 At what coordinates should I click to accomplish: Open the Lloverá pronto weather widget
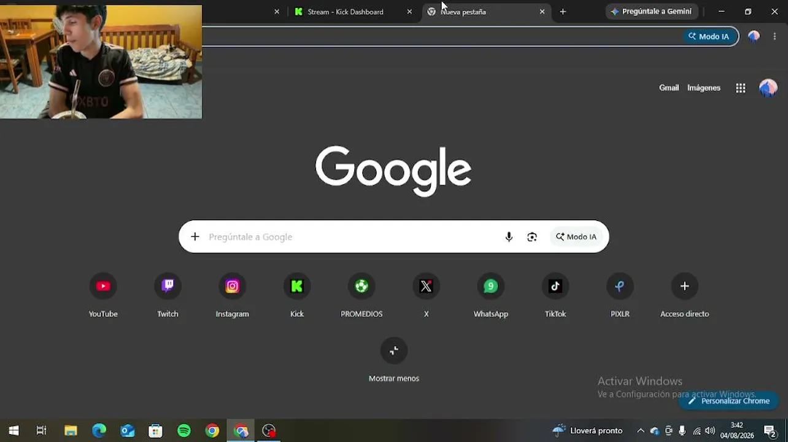587,431
